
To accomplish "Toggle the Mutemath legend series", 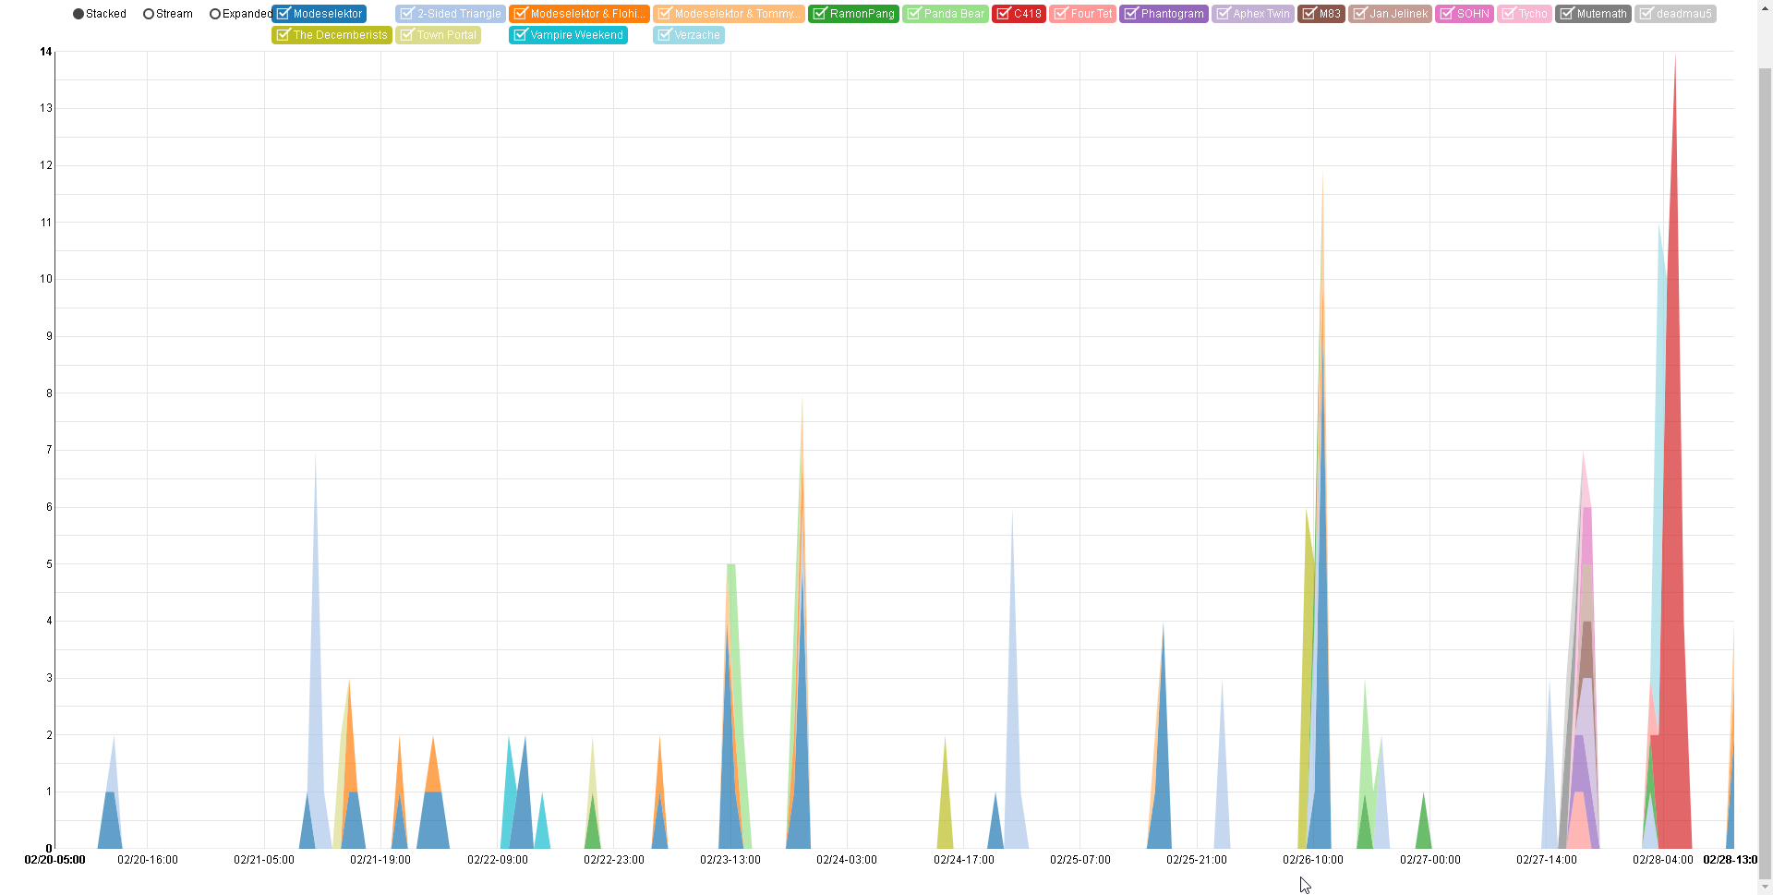I will (x=1593, y=14).
